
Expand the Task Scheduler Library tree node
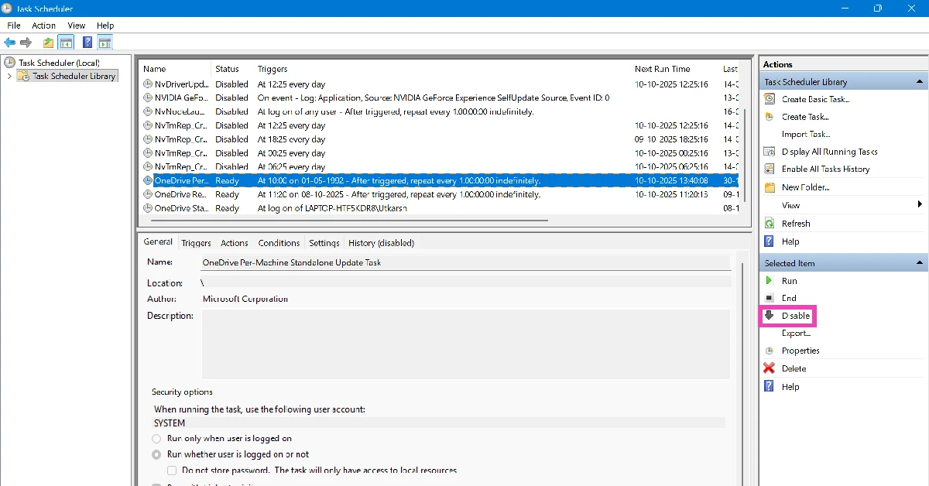(9, 77)
